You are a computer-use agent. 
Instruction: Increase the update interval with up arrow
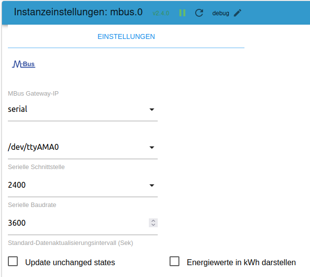(153, 221)
